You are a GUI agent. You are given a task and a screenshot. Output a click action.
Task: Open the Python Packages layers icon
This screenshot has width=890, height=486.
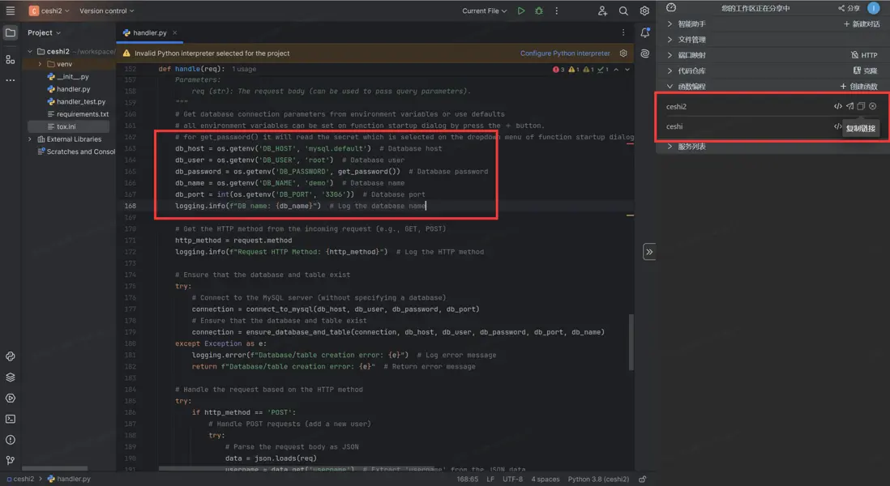tap(11, 377)
